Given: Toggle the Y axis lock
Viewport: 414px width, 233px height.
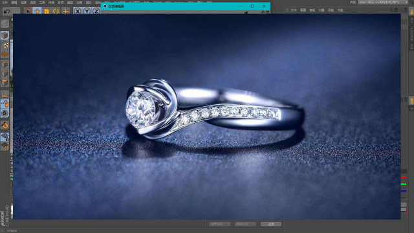Looking at the screenshot, I should coord(87,12).
